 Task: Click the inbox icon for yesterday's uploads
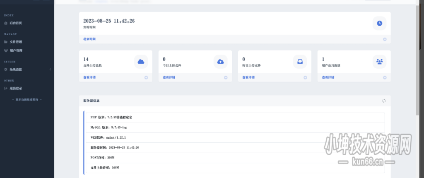[x=300, y=62]
